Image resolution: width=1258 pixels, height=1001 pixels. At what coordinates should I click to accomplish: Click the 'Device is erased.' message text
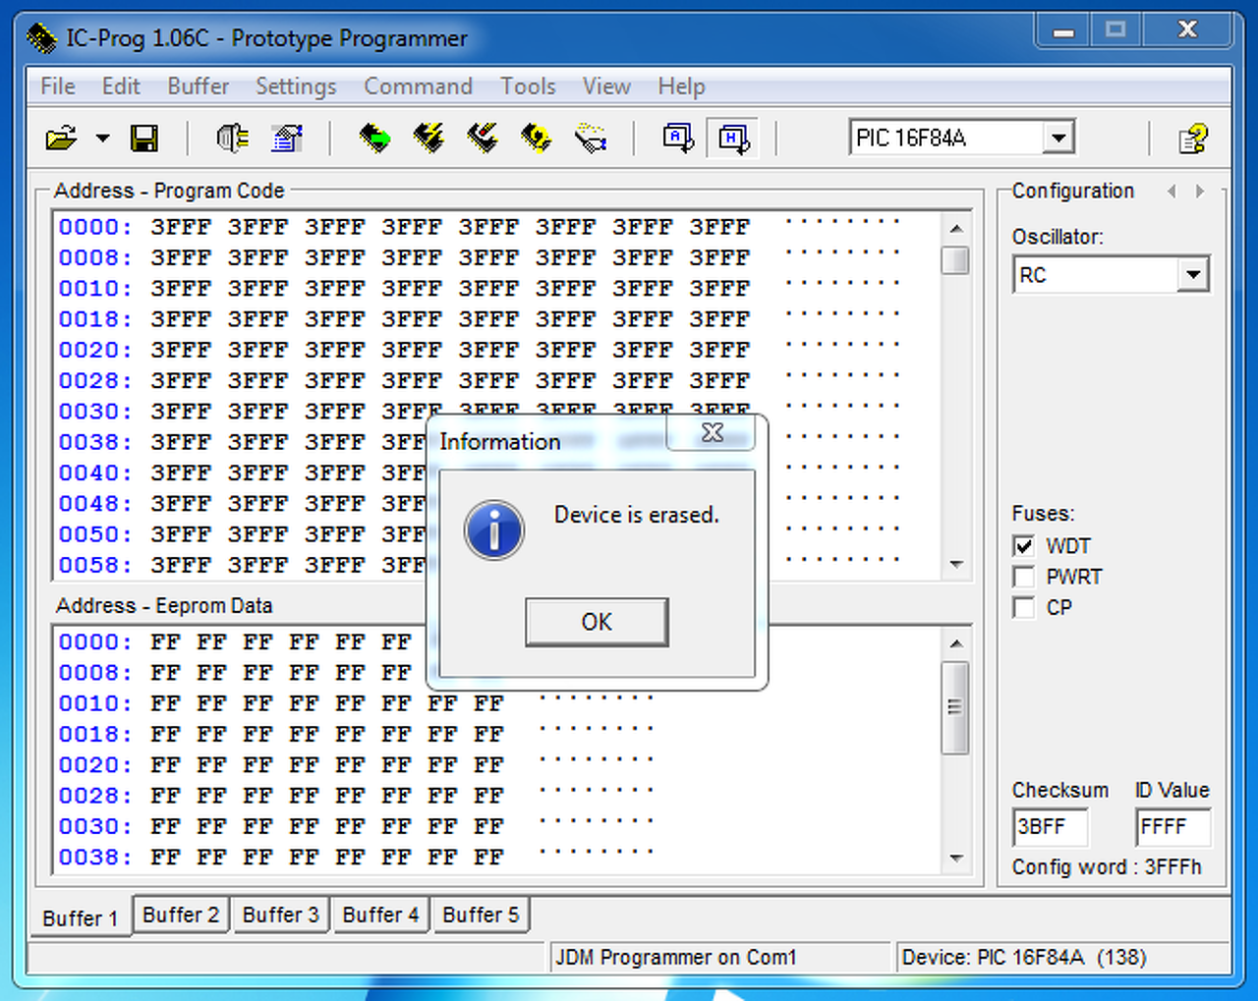click(637, 515)
